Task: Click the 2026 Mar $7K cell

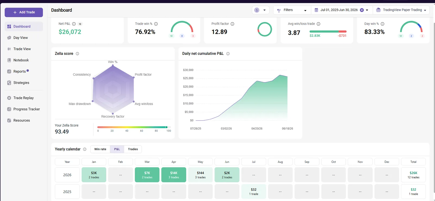Action: tap(147, 175)
